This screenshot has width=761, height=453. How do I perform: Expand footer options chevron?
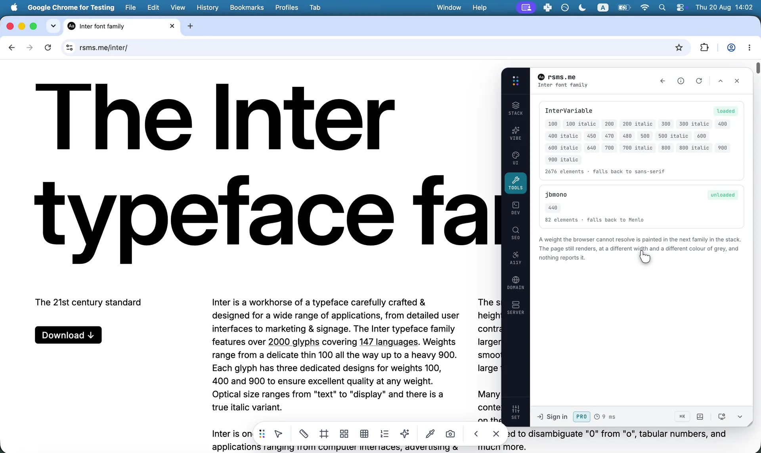(x=740, y=417)
